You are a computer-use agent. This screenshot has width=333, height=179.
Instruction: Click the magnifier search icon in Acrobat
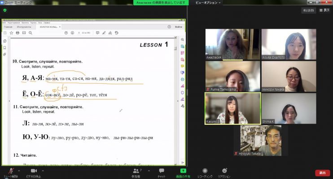(31, 33)
